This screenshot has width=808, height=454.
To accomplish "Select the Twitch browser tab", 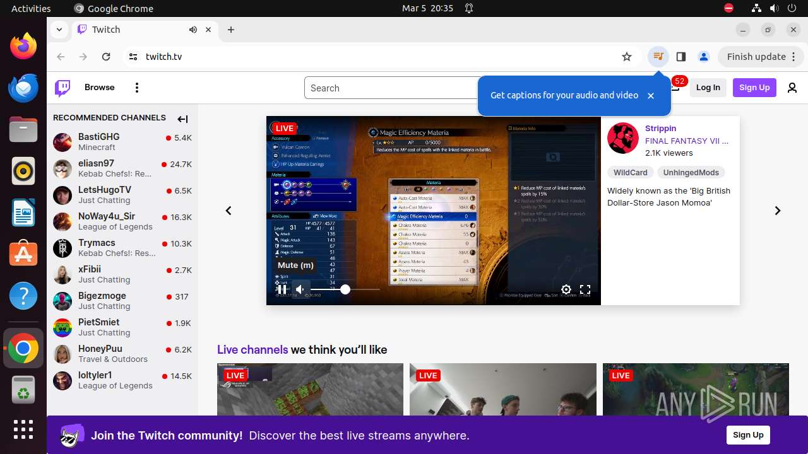I will click(145, 30).
